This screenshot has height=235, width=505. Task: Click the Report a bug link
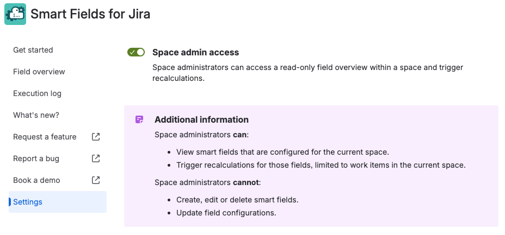(x=36, y=158)
